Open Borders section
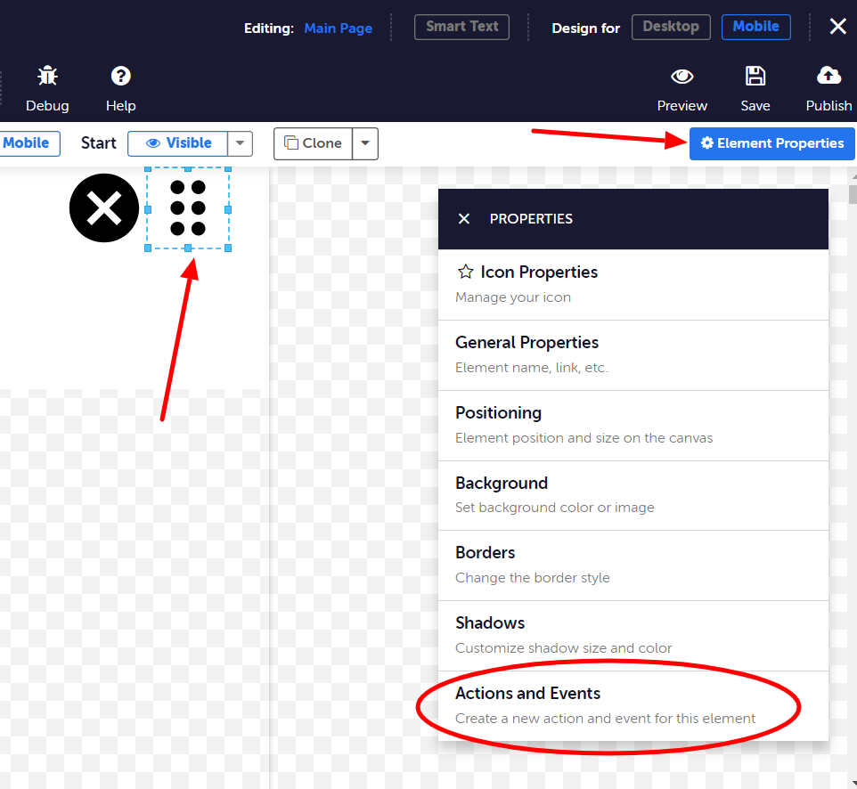This screenshot has height=789, width=857. [633, 565]
